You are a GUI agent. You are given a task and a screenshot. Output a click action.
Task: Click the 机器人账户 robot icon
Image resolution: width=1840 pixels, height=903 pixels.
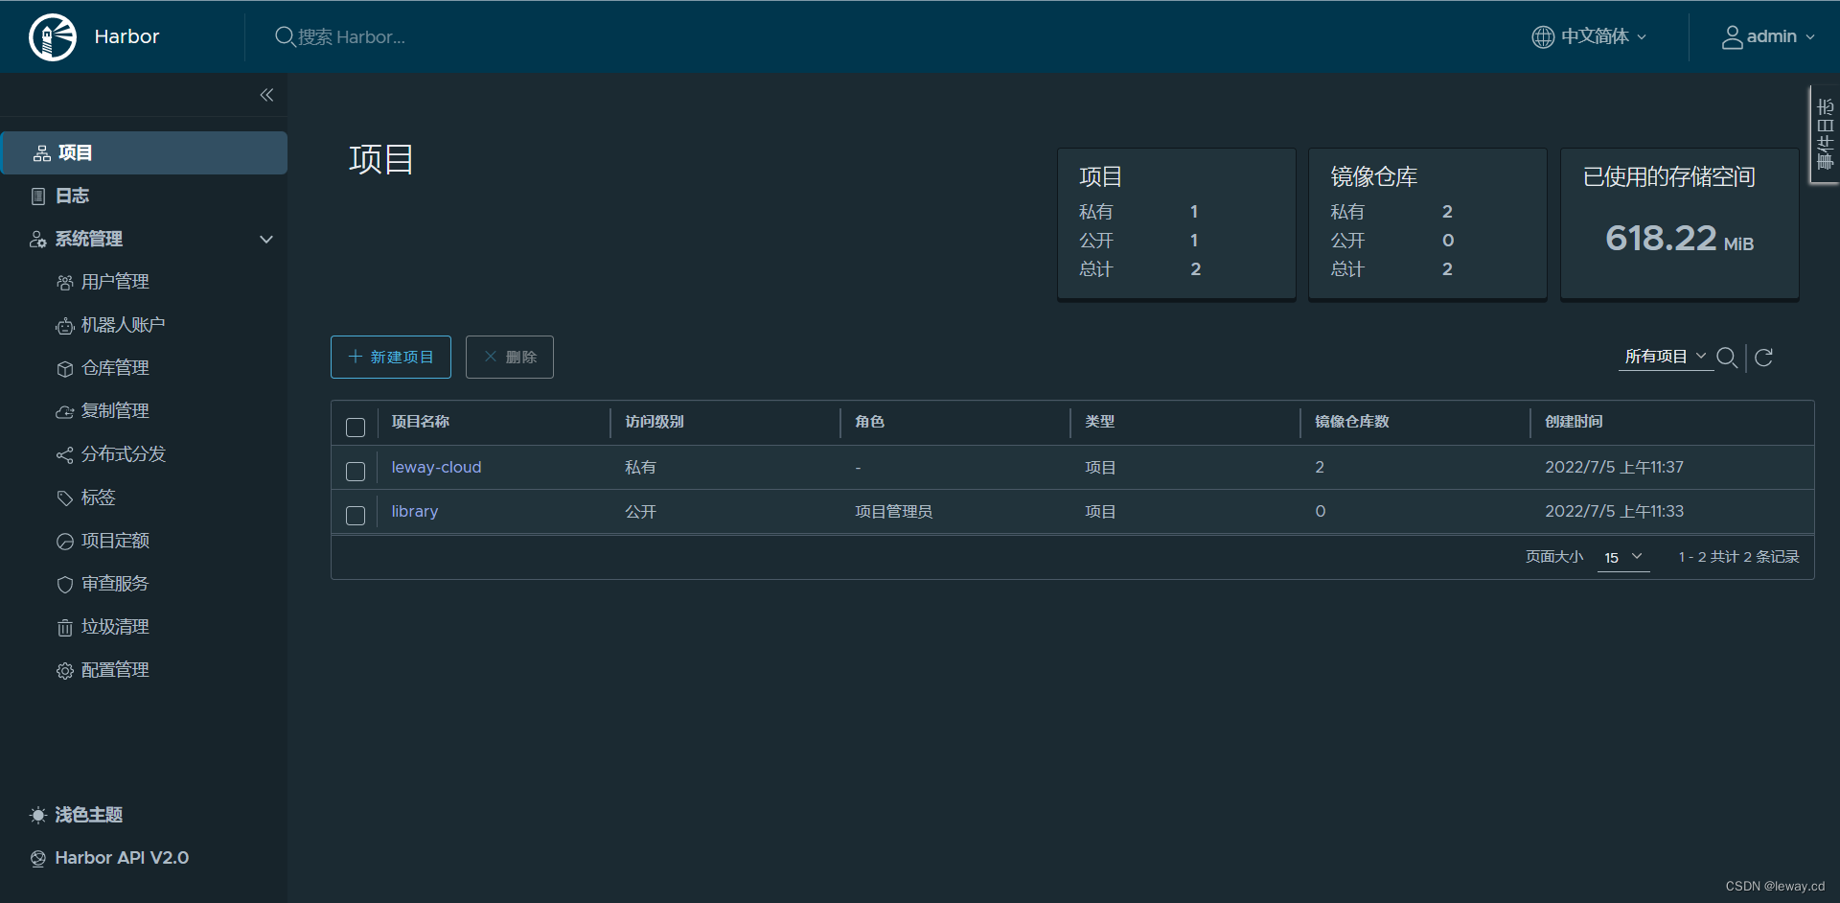(x=64, y=326)
